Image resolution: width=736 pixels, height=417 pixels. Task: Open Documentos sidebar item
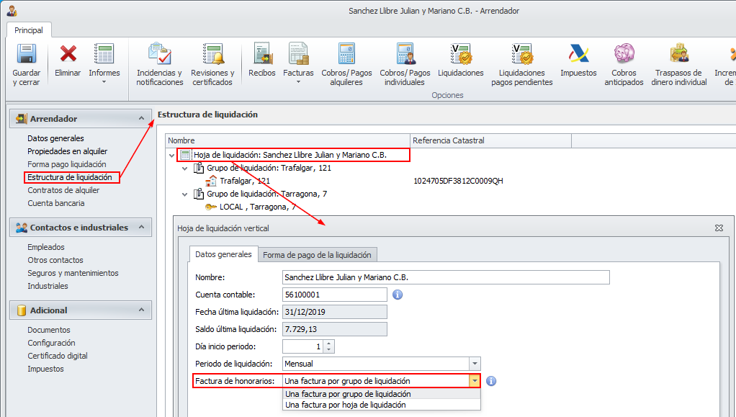(49, 330)
